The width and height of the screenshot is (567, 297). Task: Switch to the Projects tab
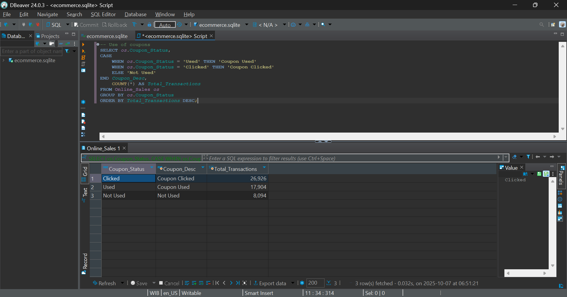tap(48, 36)
